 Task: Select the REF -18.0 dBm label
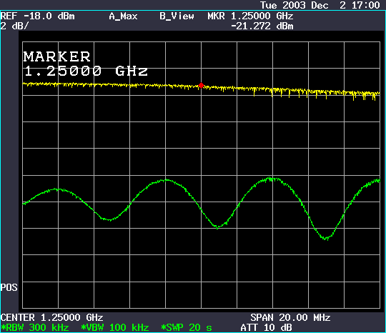tap(37, 16)
